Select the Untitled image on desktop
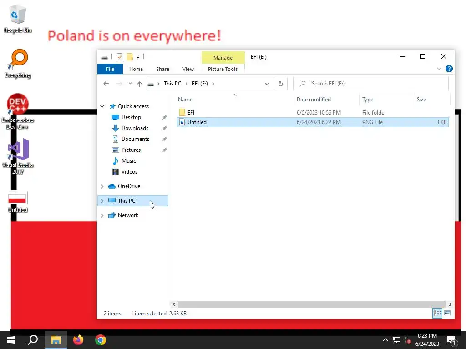The image size is (466, 349). 18,202
